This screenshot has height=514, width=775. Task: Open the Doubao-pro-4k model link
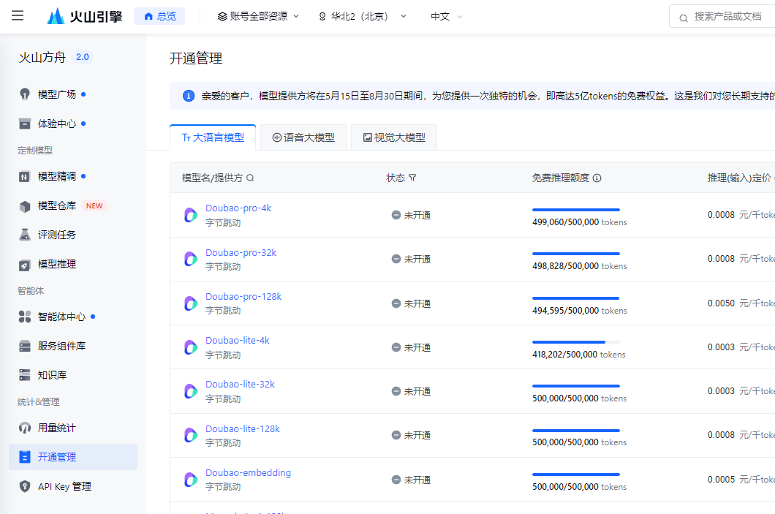(x=238, y=208)
